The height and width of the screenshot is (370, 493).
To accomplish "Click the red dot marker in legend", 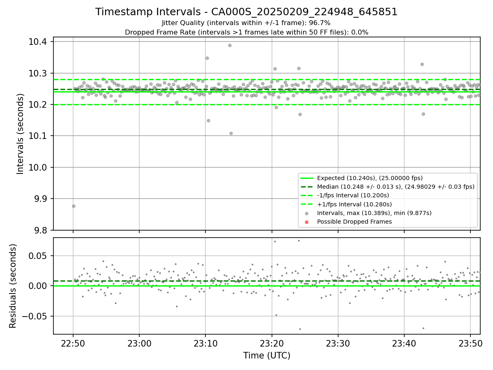I will point(307,222).
